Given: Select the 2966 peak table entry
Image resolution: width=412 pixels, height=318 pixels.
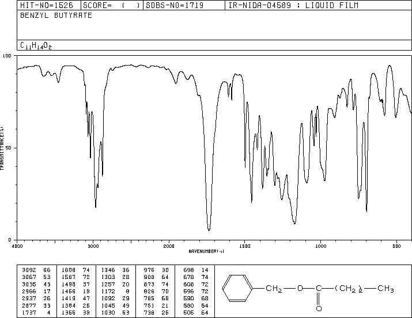Looking at the screenshot, I should [x=36, y=291].
